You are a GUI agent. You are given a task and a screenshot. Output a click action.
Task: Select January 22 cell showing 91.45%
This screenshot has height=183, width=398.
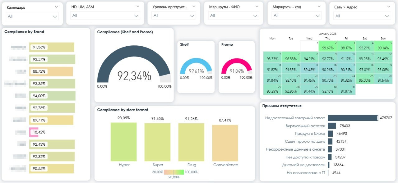tap(309, 78)
